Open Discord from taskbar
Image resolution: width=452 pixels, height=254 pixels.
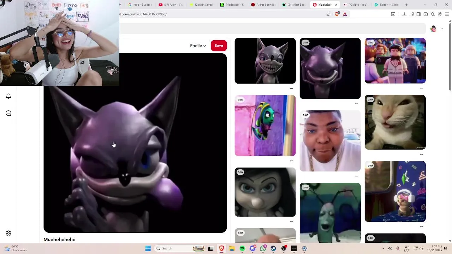point(252,248)
